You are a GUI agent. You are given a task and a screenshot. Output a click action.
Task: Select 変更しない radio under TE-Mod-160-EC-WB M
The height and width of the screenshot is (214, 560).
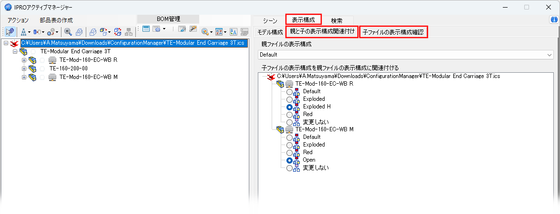[x=289, y=168]
